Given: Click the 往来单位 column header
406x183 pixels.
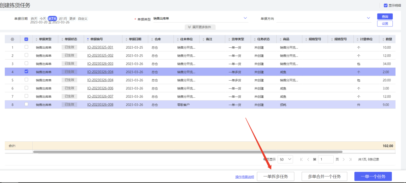Looking at the screenshot, I should [186, 39].
